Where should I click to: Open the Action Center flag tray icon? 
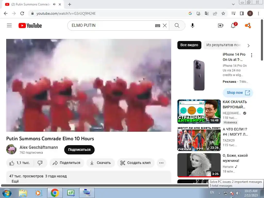(232, 193)
